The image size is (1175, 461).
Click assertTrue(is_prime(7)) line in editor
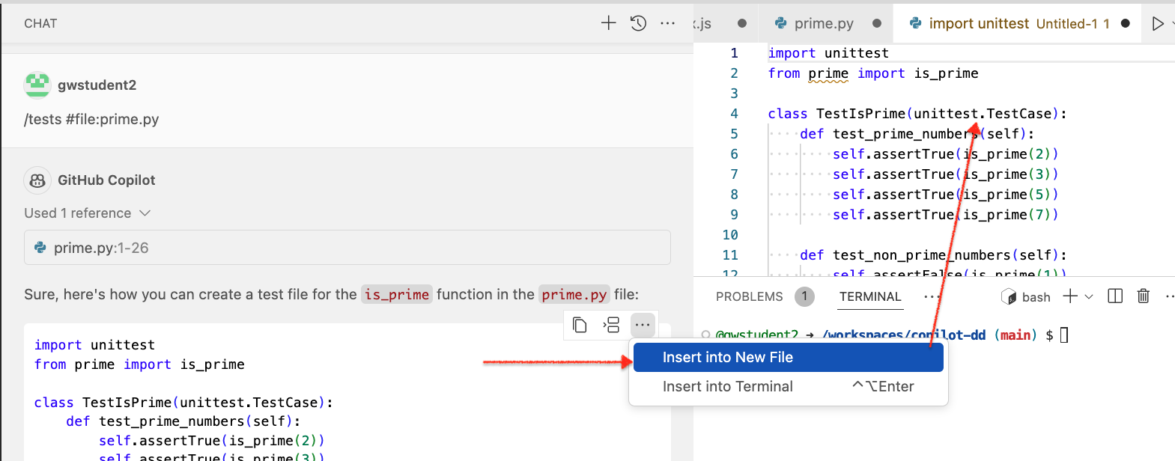946,215
